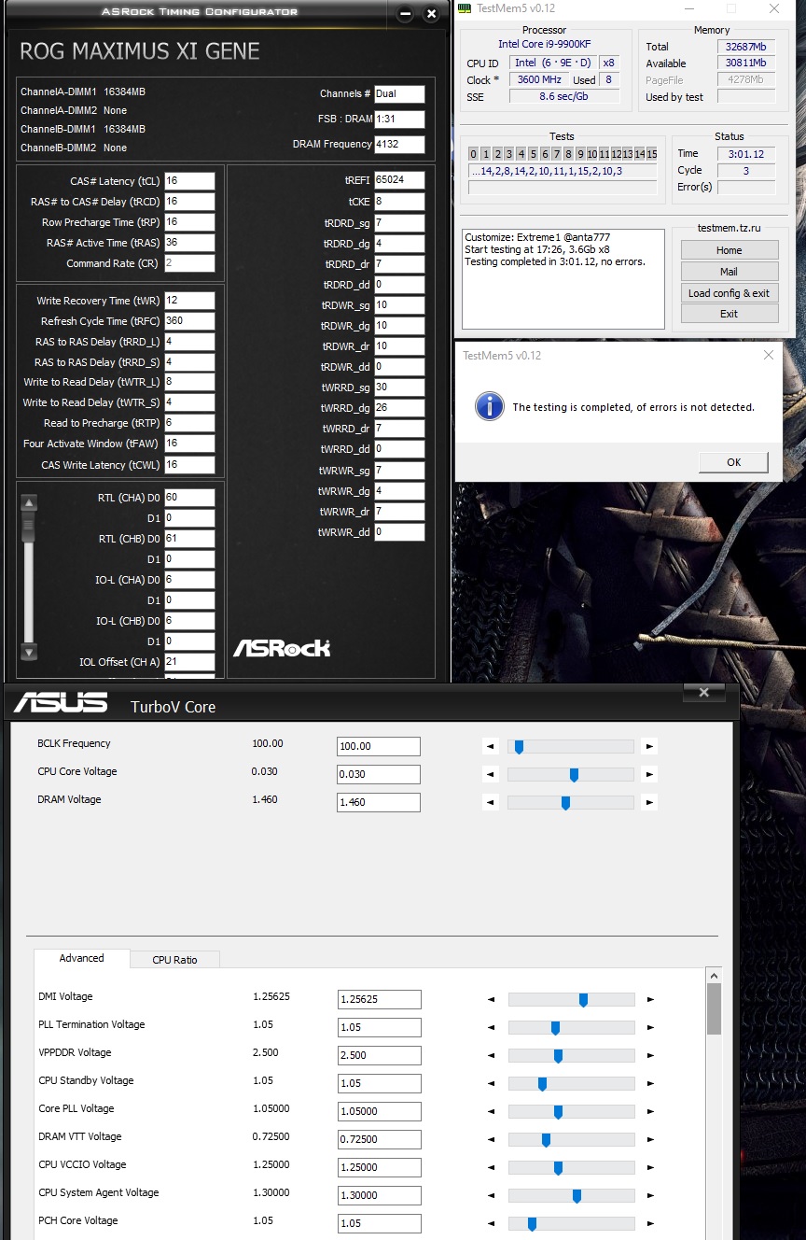Viewport: 806px width, 1240px height.
Task: Open TestMem5 Home page button
Action: tap(730, 250)
